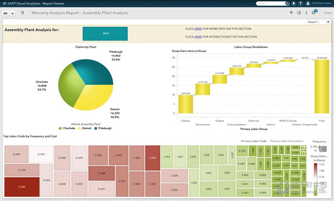The image size is (334, 201).
Task: Switch to Primary Labor Description tab
Action: 287,141
